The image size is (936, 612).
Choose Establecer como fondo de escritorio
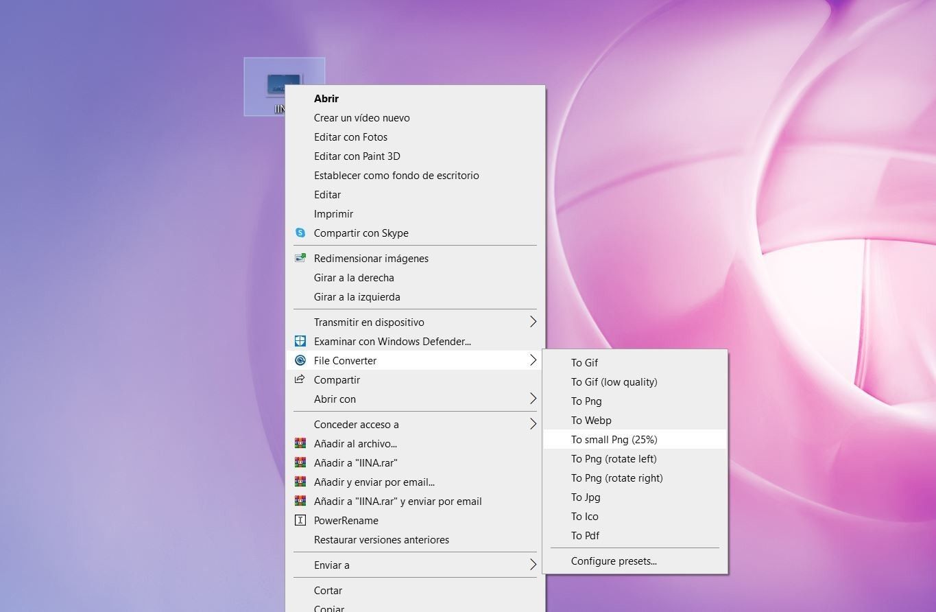point(396,176)
